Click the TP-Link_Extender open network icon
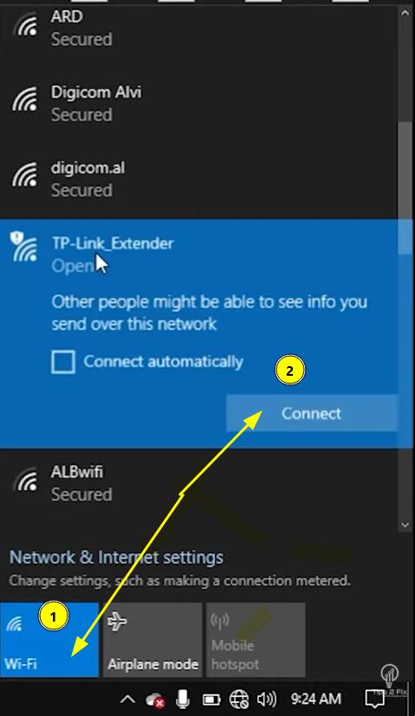This screenshot has width=415, height=716. (23, 247)
